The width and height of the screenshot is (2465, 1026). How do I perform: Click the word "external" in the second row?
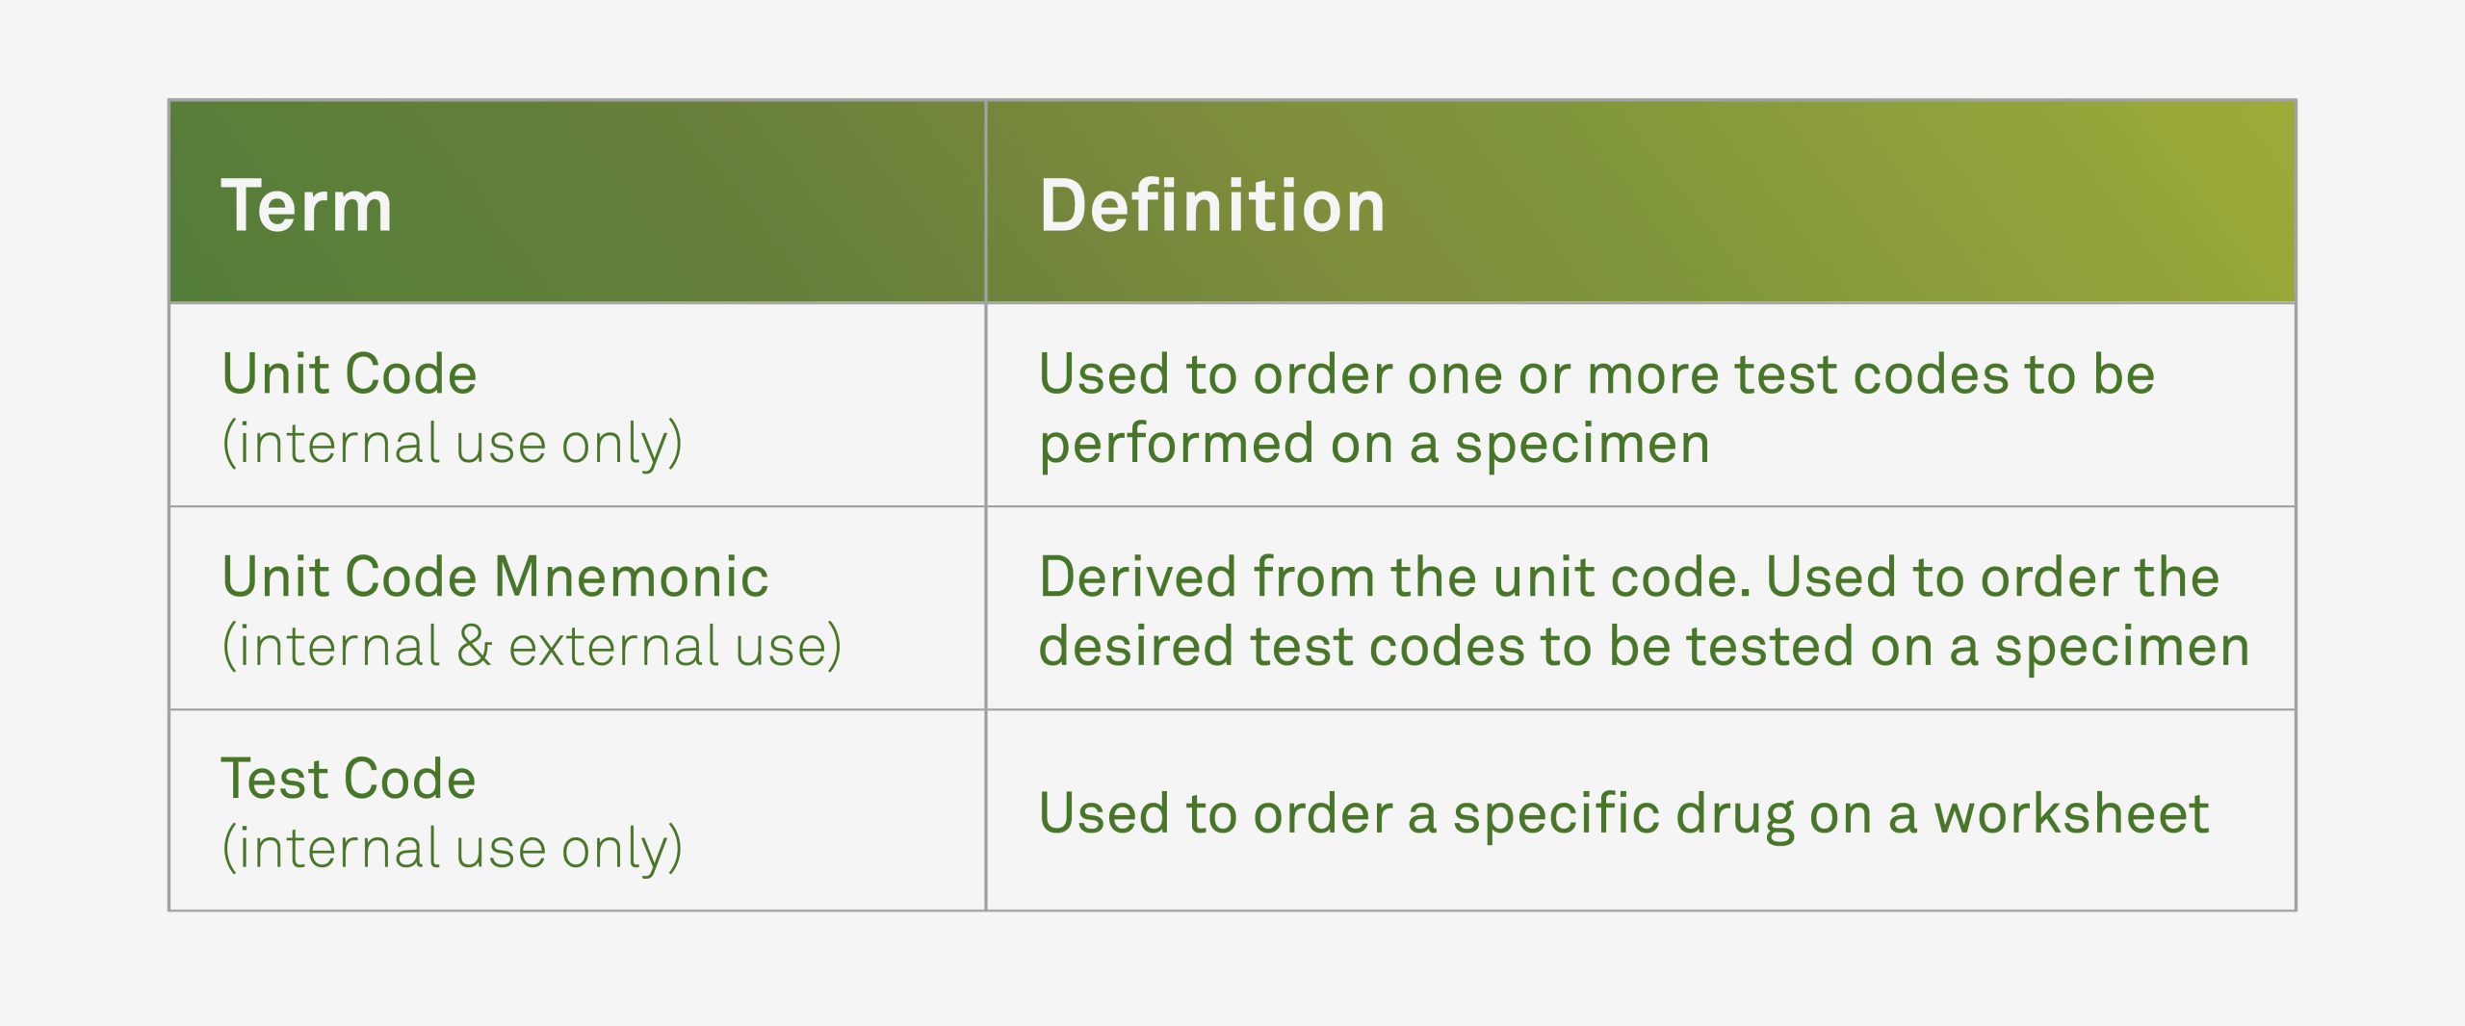[x=612, y=646]
